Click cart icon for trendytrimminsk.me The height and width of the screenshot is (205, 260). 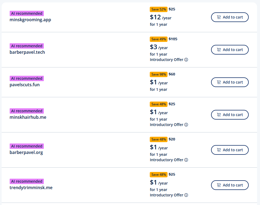pyautogui.click(x=219, y=185)
